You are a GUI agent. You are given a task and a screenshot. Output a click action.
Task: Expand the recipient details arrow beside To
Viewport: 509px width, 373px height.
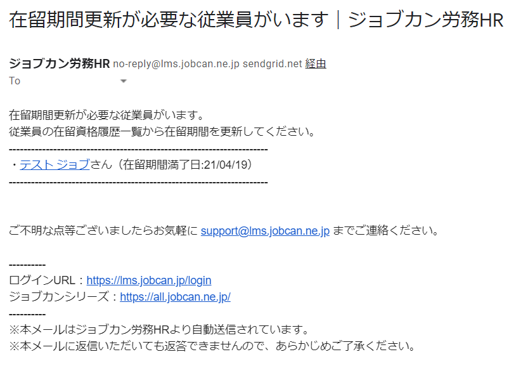tap(124, 81)
